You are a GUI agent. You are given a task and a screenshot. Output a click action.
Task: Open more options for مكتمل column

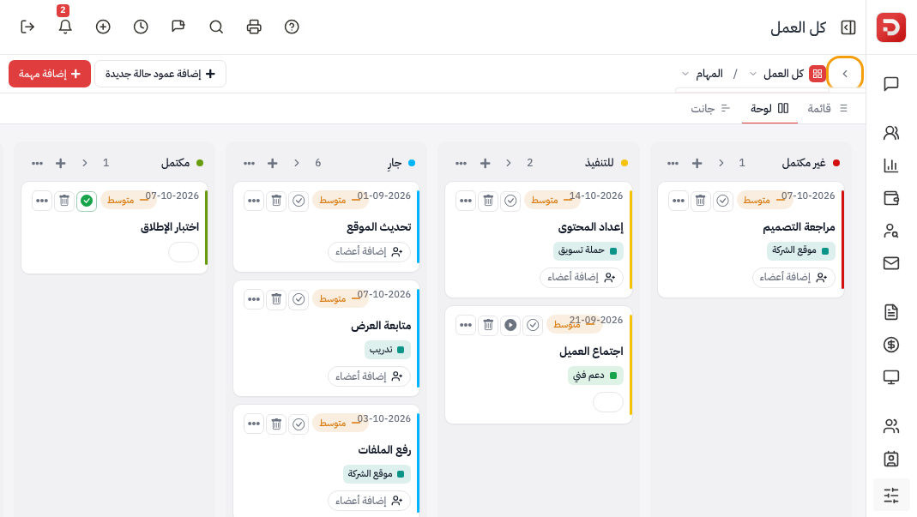tap(38, 163)
